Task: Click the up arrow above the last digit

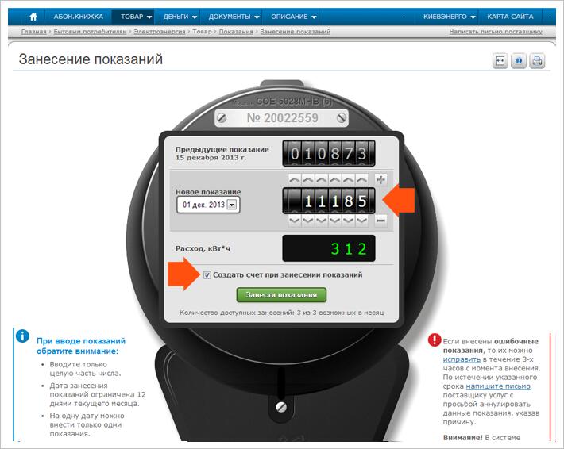Action: [x=361, y=180]
